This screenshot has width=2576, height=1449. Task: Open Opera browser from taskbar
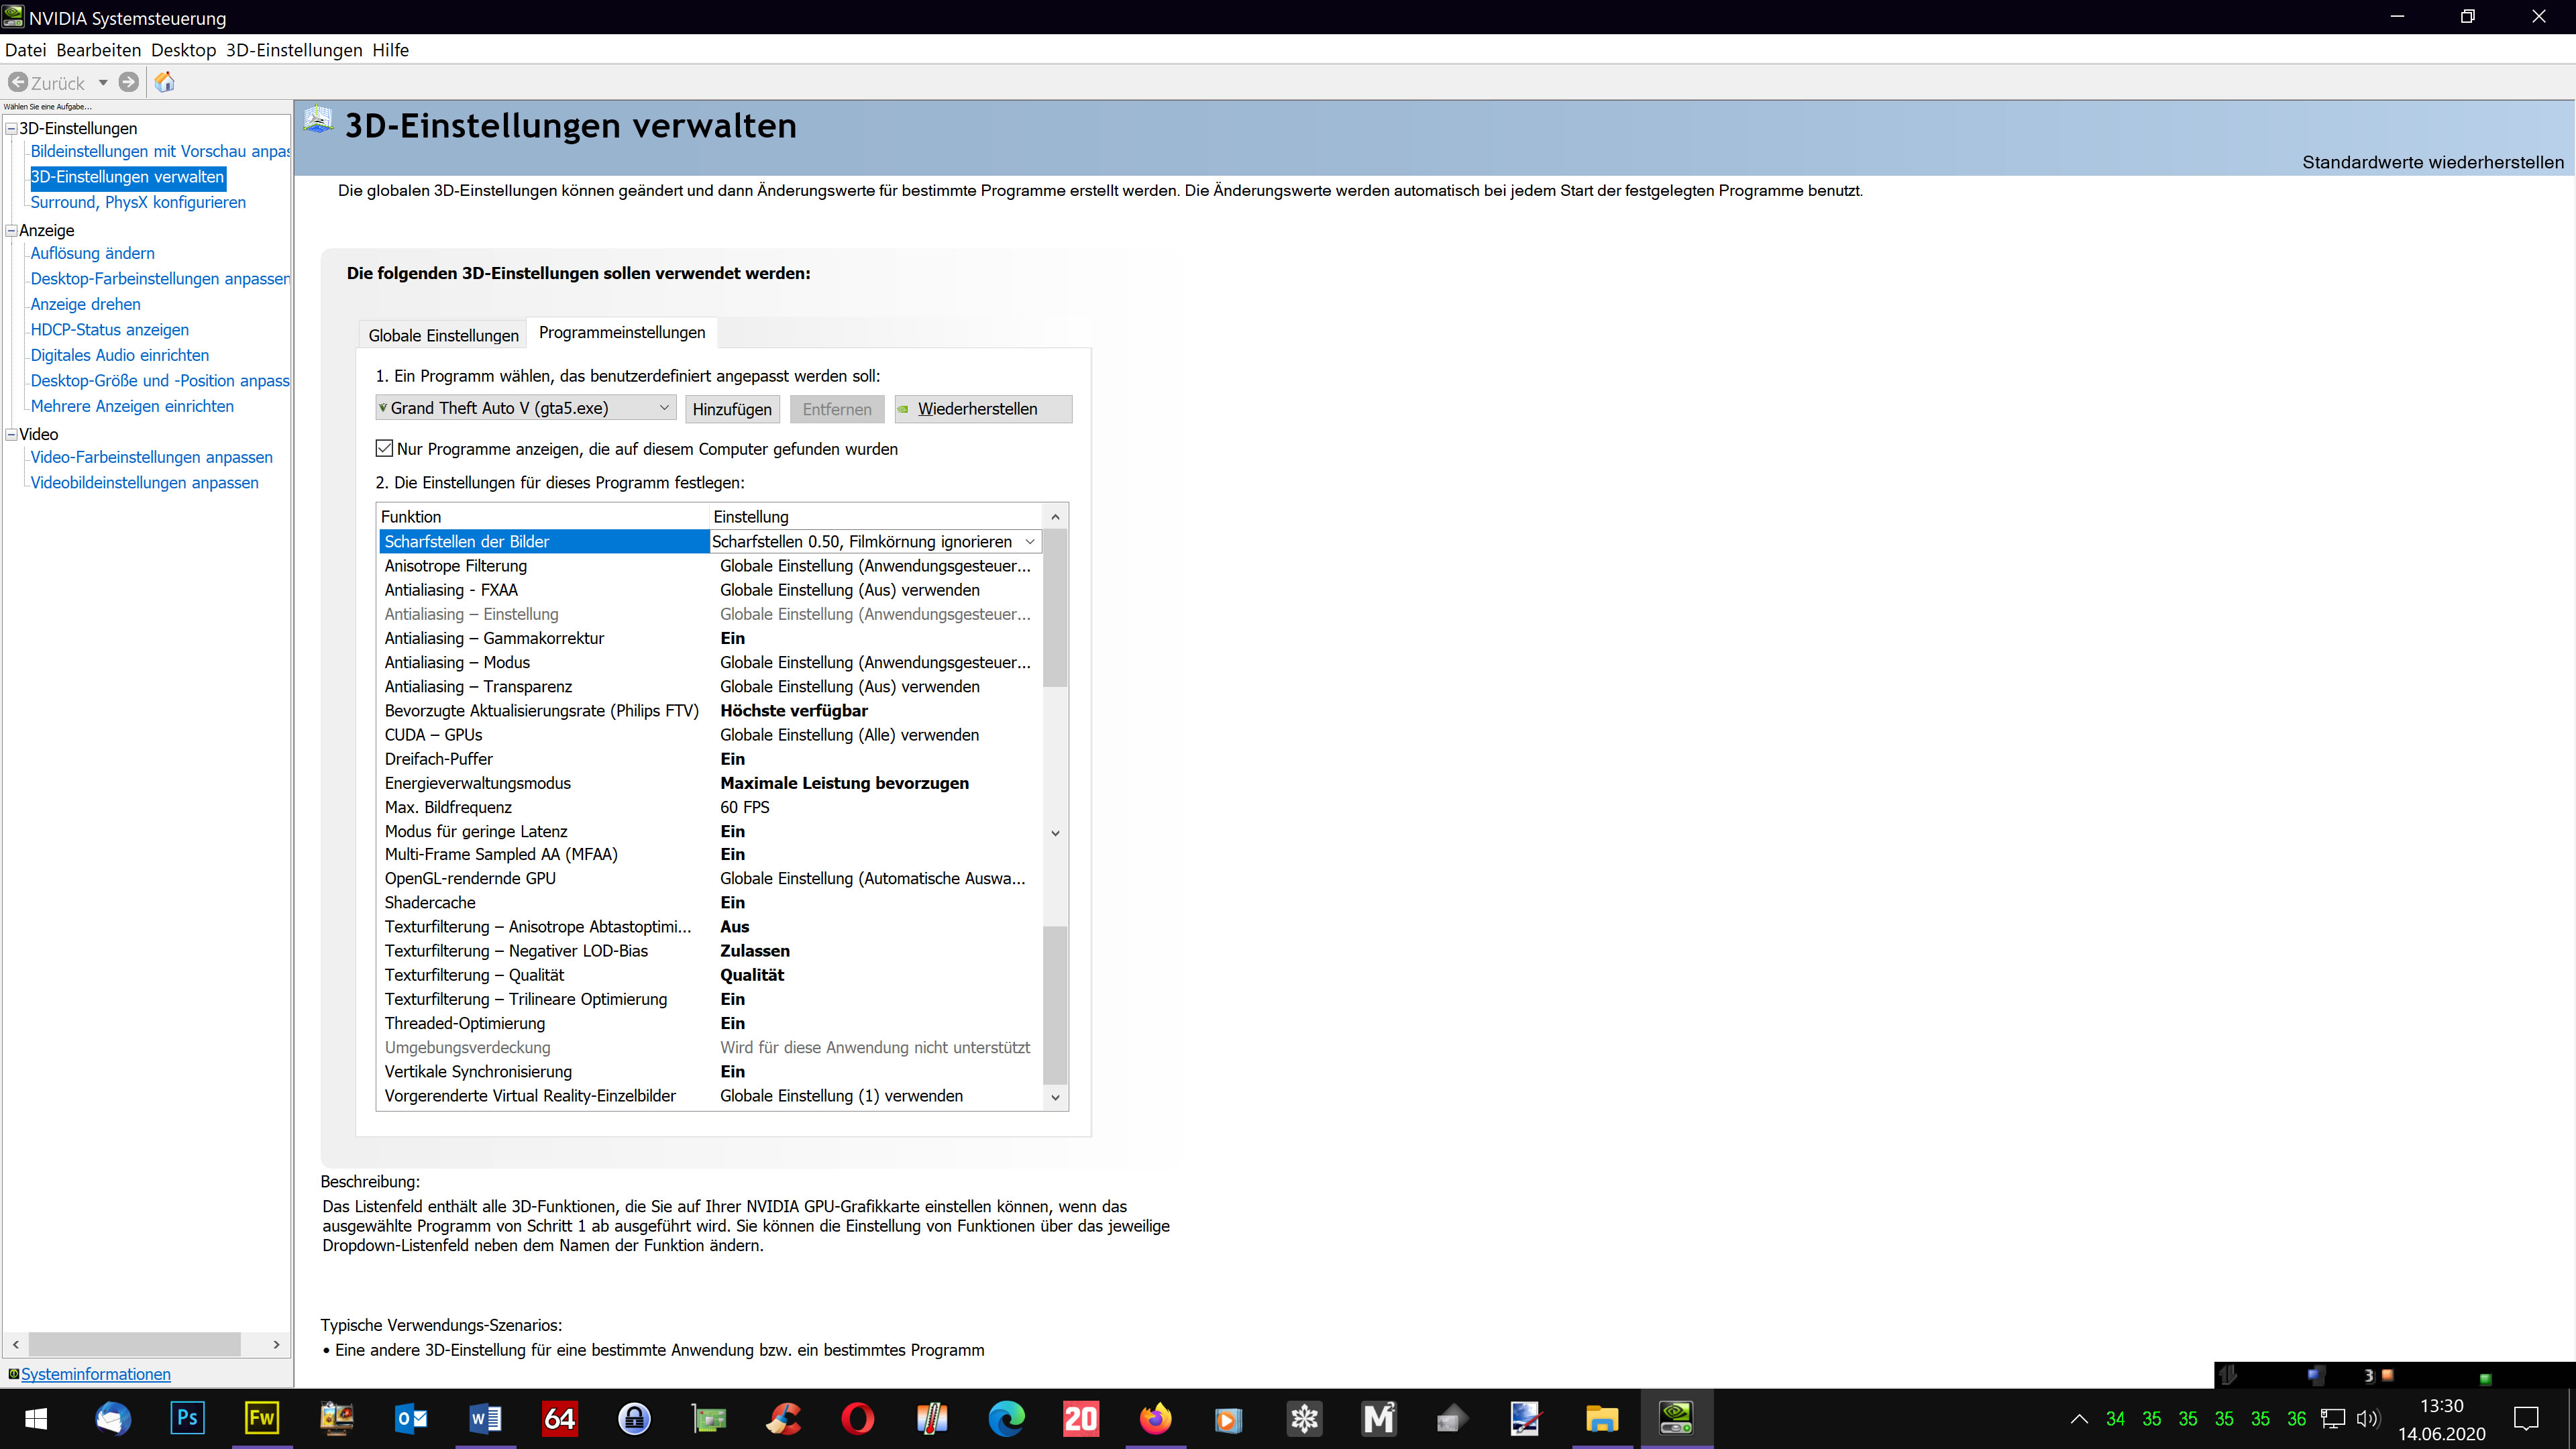click(x=857, y=1418)
